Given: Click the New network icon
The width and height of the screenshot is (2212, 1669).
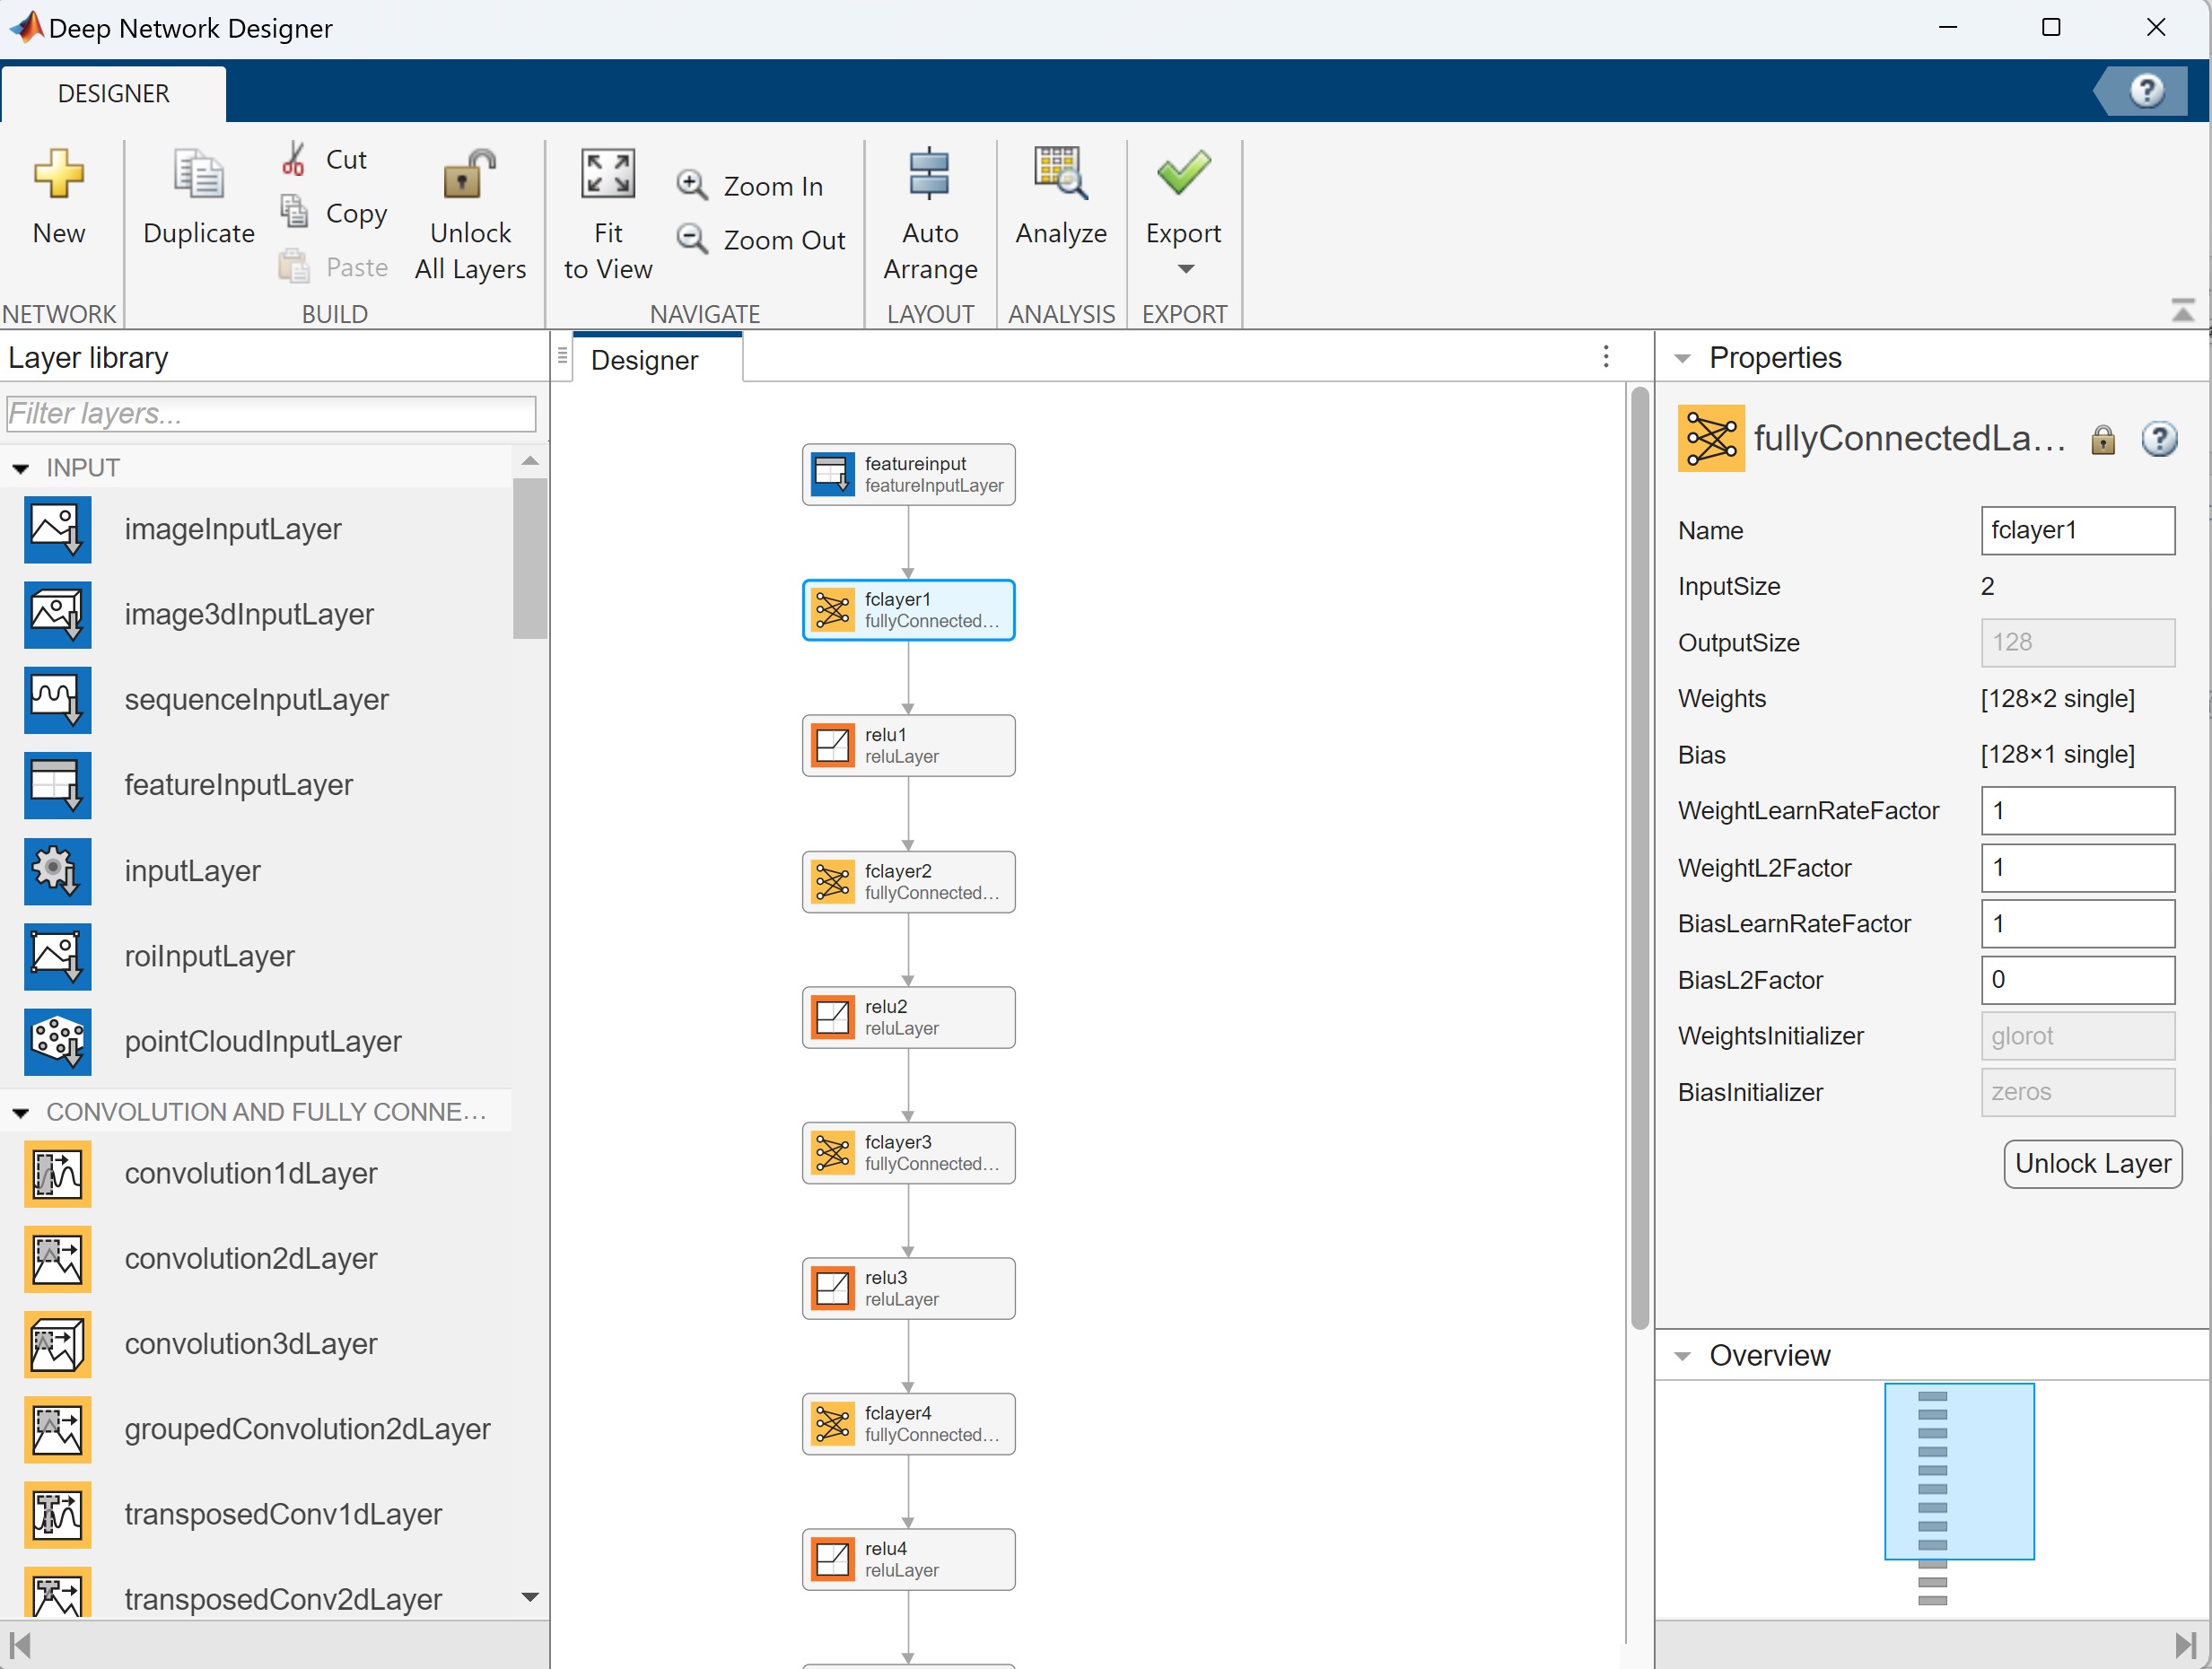Looking at the screenshot, I should click(x=58, y=175).
